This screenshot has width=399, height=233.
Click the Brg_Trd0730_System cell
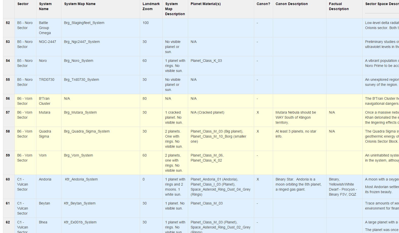tap(101, 85)
